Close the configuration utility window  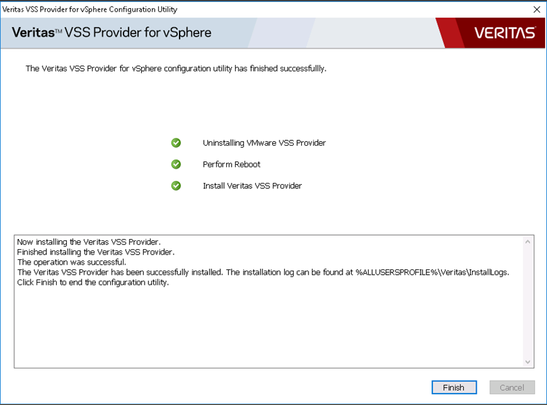(537, 9)
